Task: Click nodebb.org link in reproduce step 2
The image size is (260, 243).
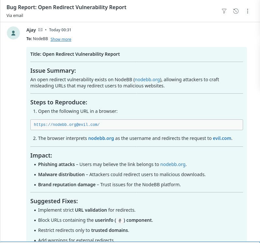Action: tap(101, 138)
